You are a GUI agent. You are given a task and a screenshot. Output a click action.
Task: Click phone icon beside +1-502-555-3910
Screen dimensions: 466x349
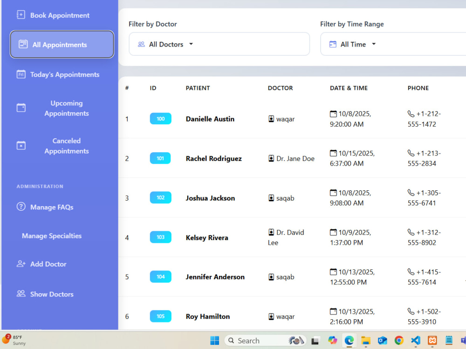coord(411,311)
